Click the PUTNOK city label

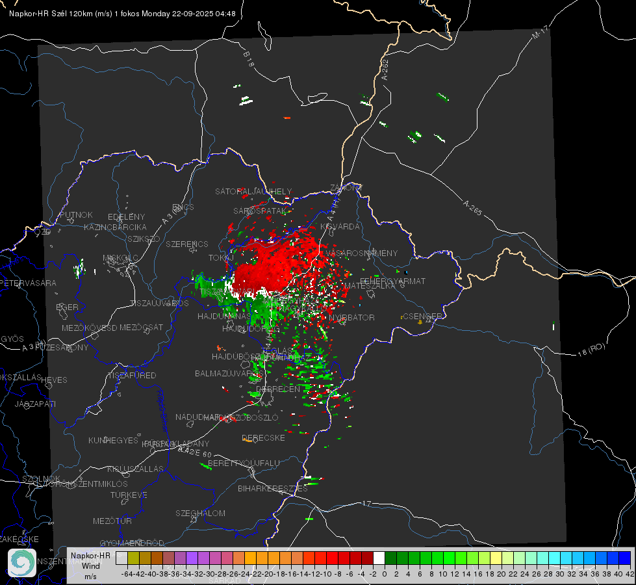tap(76, 214)
